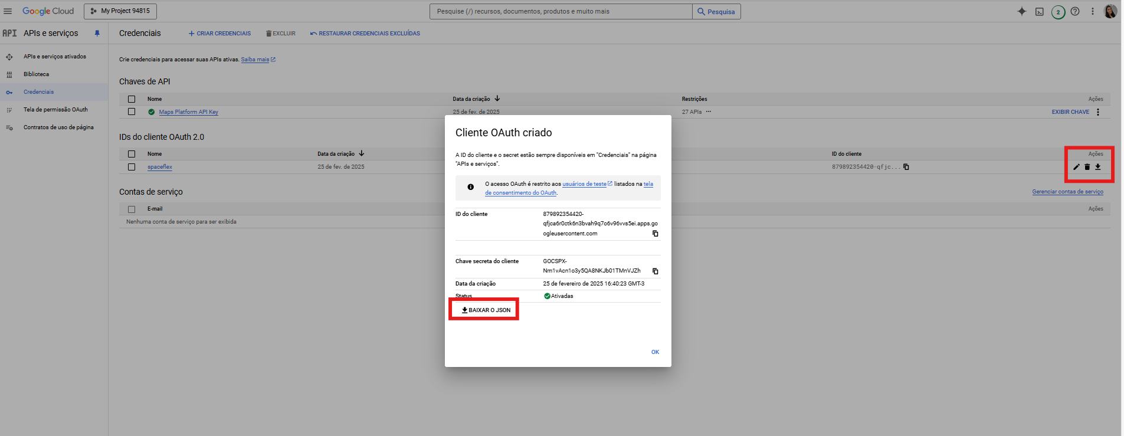Copy the client secret key in dialog
Image resolution: width=1124 pixels, height=436 pixels.
tap(655, 271)
